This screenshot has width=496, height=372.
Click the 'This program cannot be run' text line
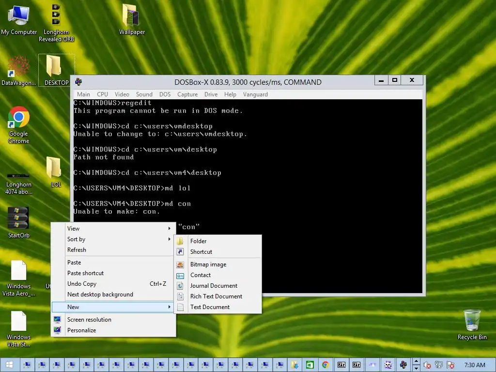click(158, 111)
